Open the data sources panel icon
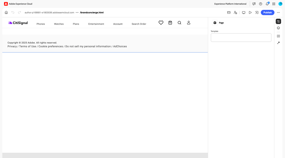This screenshot has width=285, height=158. tap(278, 36)
